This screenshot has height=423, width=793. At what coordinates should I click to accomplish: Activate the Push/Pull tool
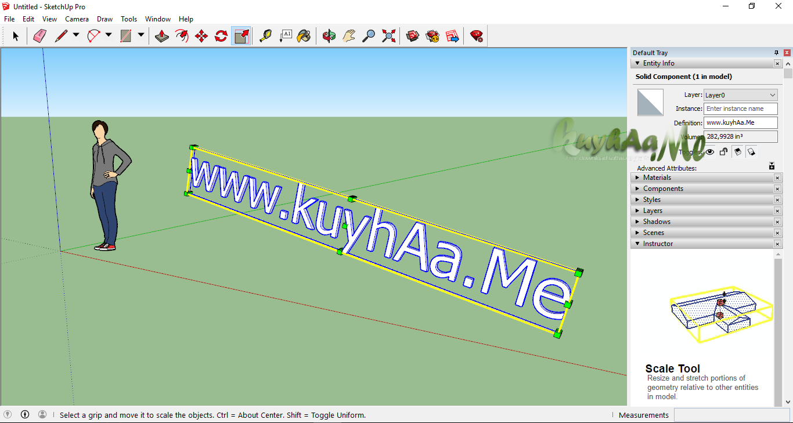[162, 36]
